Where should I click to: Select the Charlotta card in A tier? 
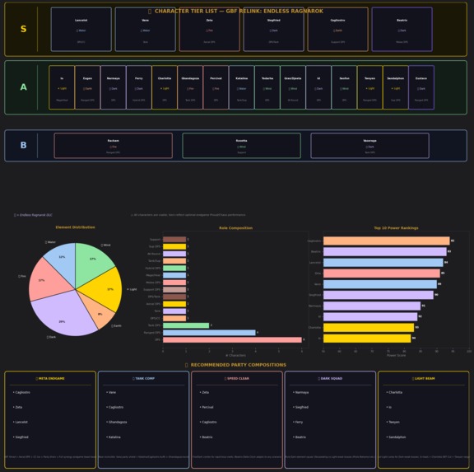(x=165, y=87)
